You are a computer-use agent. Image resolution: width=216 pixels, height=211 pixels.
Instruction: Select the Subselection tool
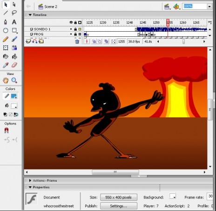point(14,5)
